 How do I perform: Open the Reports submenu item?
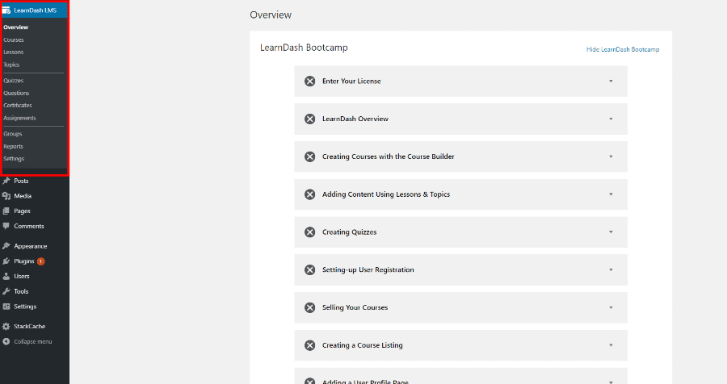tap(14, 146)
